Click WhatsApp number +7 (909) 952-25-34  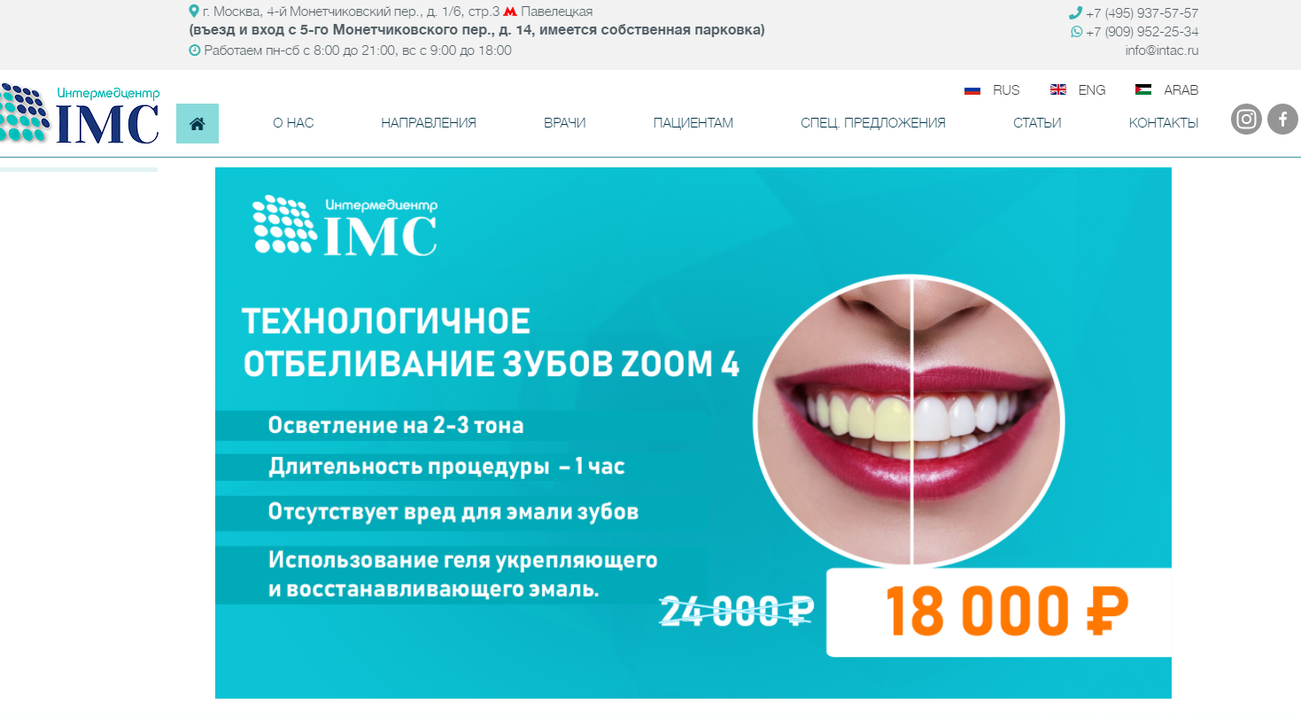(1142, 32)
